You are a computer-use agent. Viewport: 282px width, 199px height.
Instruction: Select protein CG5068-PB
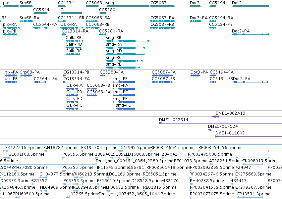click(x=92, y=89)
